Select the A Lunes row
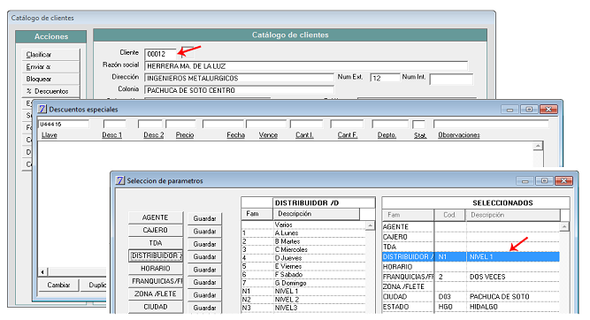590x320 pixels. point(303,232)
